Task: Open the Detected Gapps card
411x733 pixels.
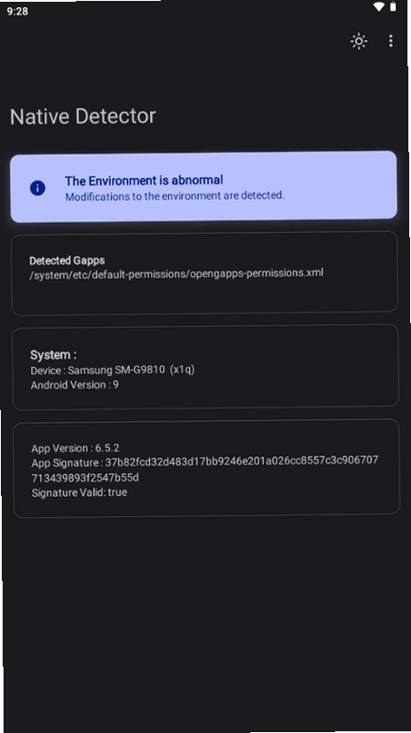Action: 204,273
